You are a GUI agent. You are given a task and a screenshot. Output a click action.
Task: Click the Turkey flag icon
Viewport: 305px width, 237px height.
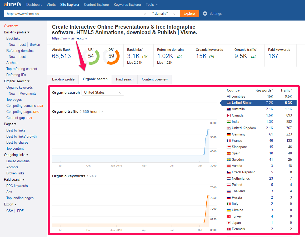coord(229,216)
